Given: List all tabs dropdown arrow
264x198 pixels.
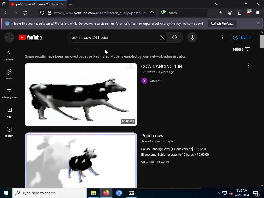Looking at the screenshot, I should coord(217,4).
